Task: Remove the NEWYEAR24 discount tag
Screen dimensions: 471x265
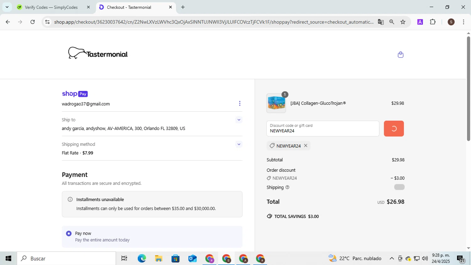Action: click(x=306, y=146)
